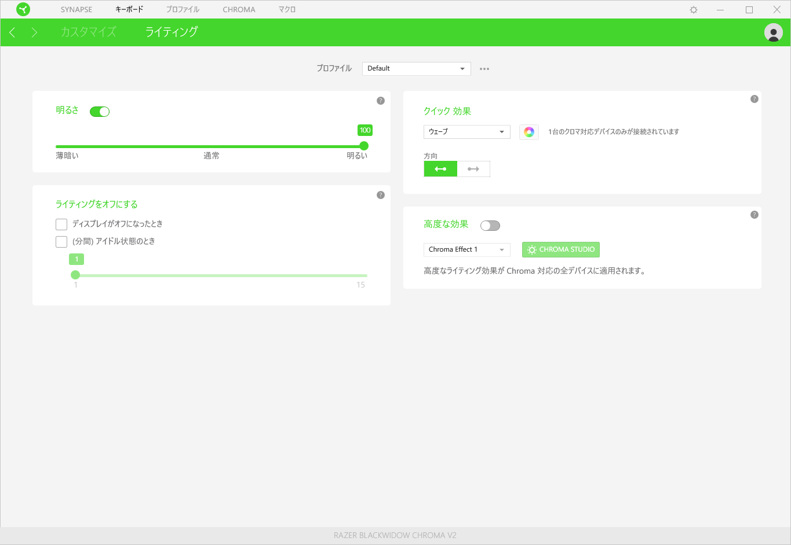Screen dimensions: 791x545
Task: Open the Chroma Effect 1 dropdown
Action: (467, 250)
